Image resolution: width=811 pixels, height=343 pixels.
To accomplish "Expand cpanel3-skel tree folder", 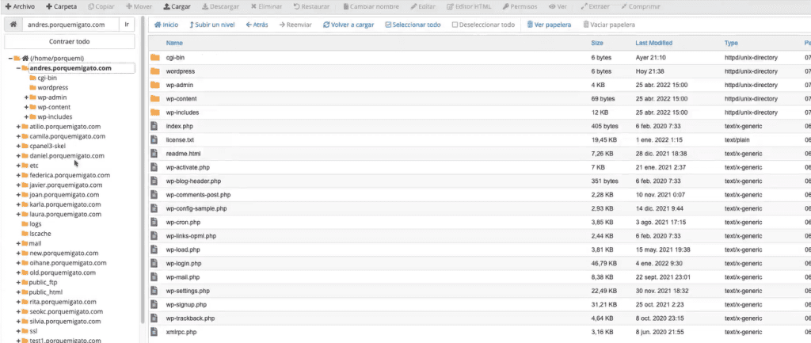I will pyautogui.click(x=18, y=146).
